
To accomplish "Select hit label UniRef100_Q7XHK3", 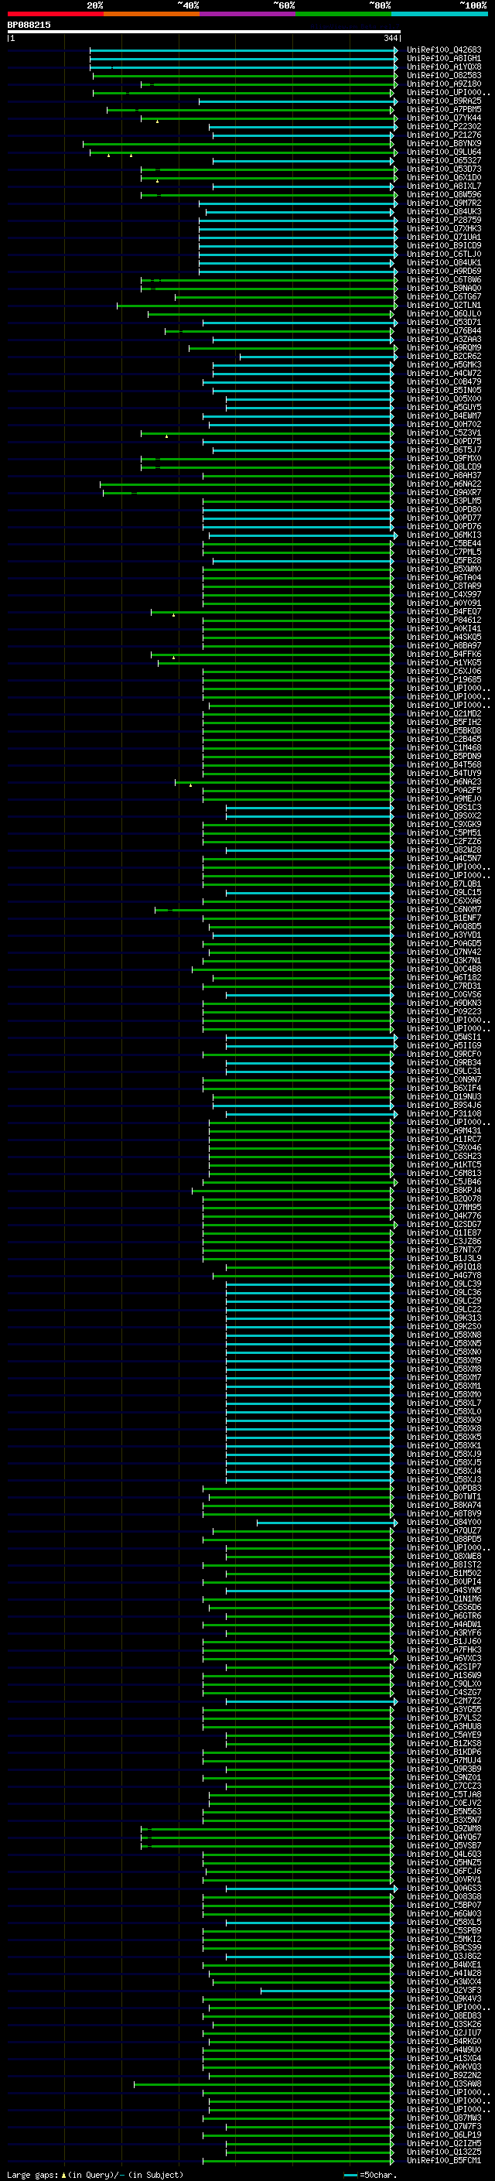I will pyautogui.click(x=444, y=228).
